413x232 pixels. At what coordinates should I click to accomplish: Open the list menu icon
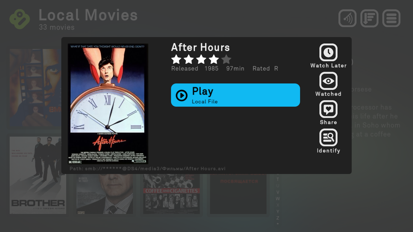click(391, 18)
